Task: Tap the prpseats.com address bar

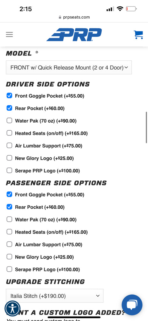Action: [x=74, y=17]
